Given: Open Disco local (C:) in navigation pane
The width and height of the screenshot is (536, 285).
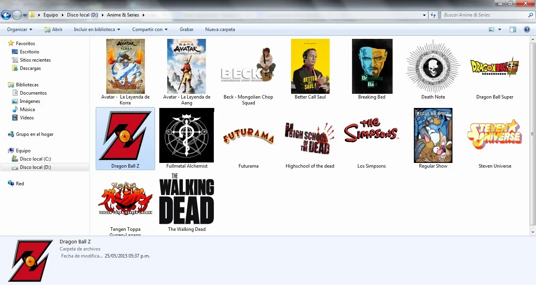Looking at the screenshot, I should coord(35,159).
